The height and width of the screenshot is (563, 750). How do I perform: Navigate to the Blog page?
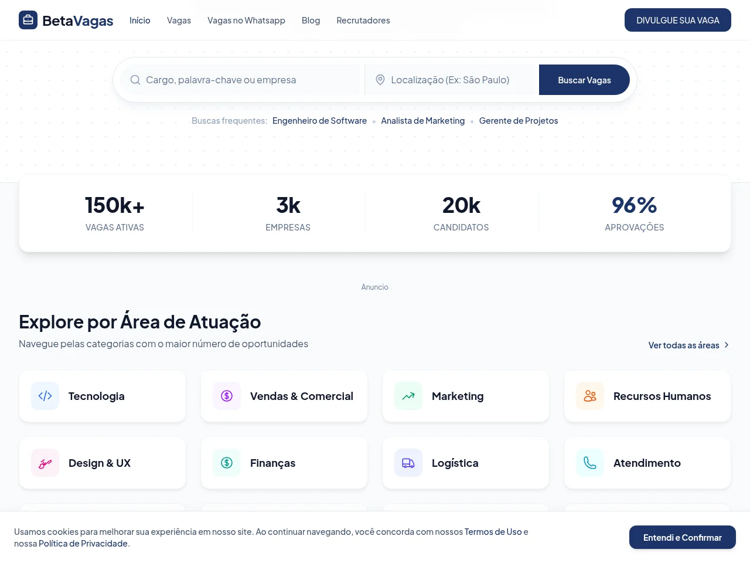(311, 20)
